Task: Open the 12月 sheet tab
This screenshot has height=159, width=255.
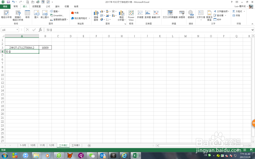Action: click(52, 145)
